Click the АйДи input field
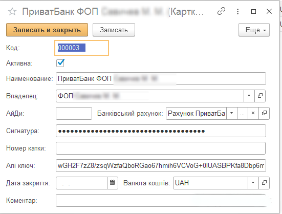Image resolution: width=282 pixels, height=214 pixels. pyautogui.click(x=74, y=114)
